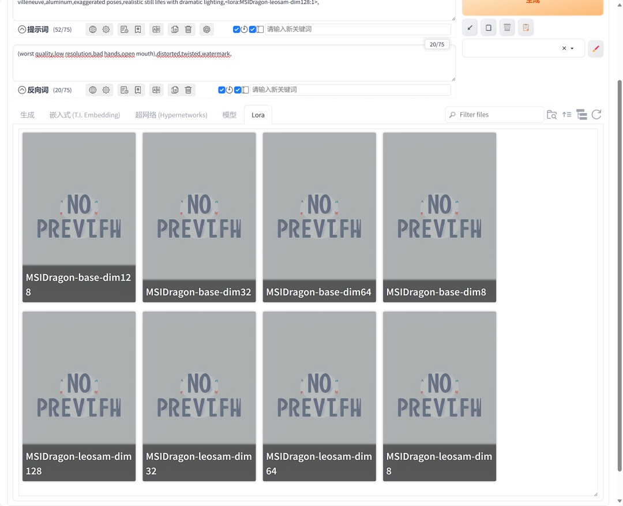Toggle first checkbox in the prompt keyword row

[x=237, y=29]
